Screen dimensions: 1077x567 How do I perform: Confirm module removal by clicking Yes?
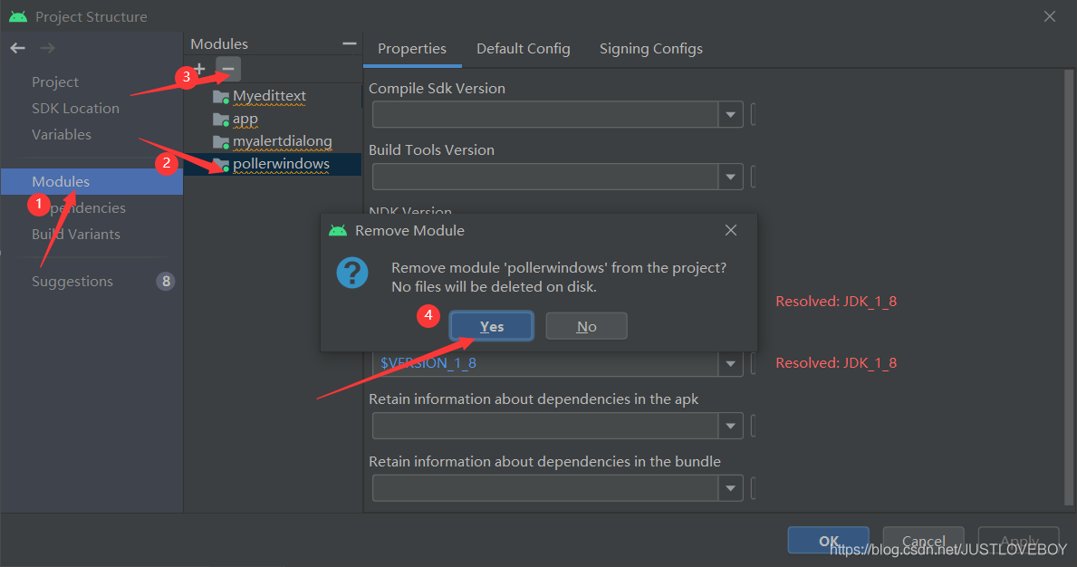coord(491,325)
